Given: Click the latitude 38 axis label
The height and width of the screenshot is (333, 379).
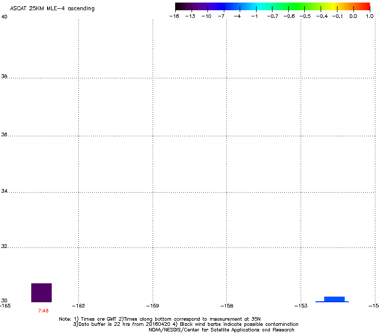Looking at the screenshot, I should point(4,76).
